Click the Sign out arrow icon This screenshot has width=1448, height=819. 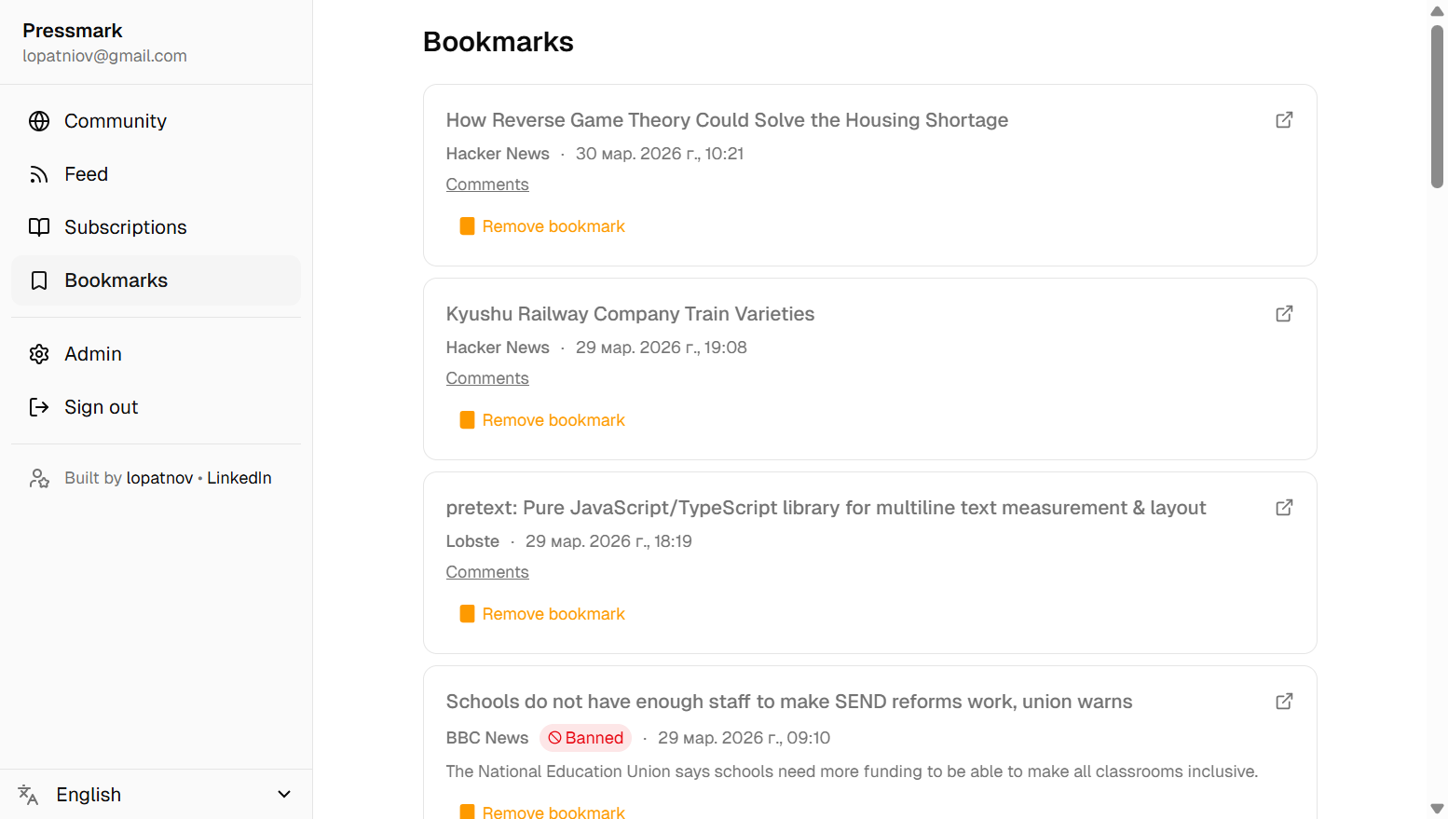coord(38,406)
